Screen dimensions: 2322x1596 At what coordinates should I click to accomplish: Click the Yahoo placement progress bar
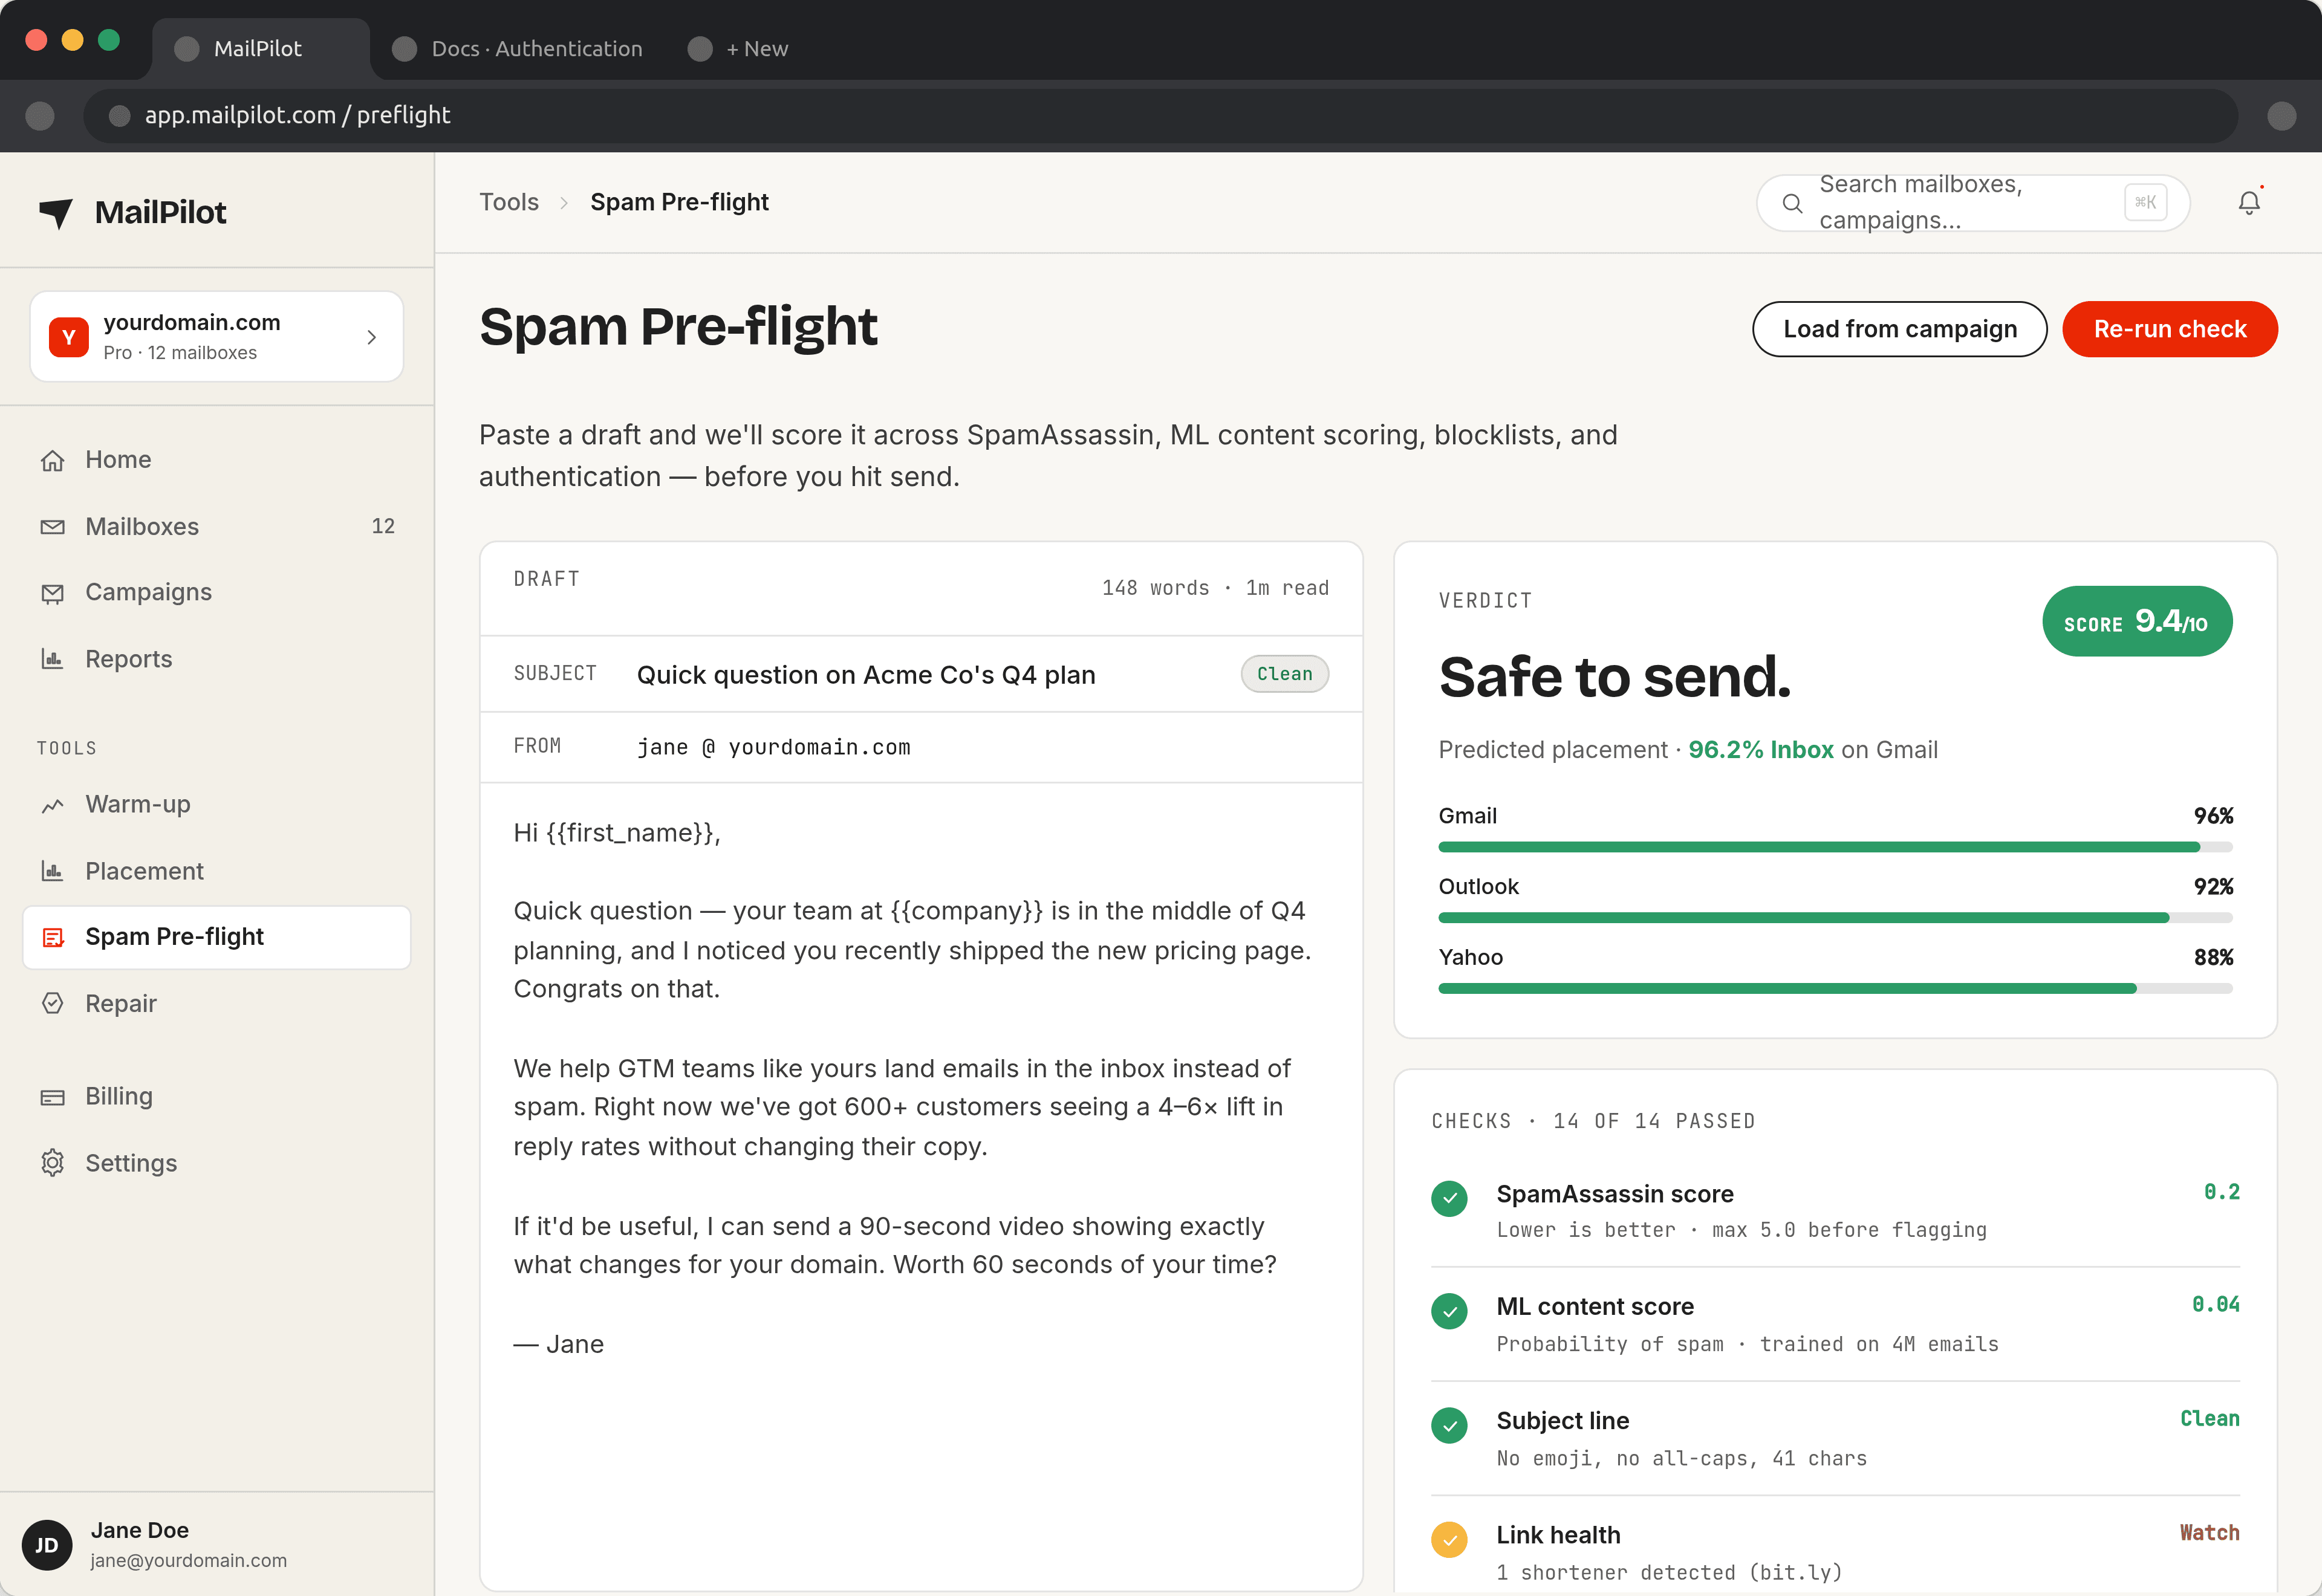[x=1835, y=988]
